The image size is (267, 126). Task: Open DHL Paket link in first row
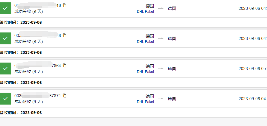point(145,12)
